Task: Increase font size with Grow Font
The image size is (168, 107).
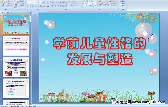Action: [x=44, y=2]
